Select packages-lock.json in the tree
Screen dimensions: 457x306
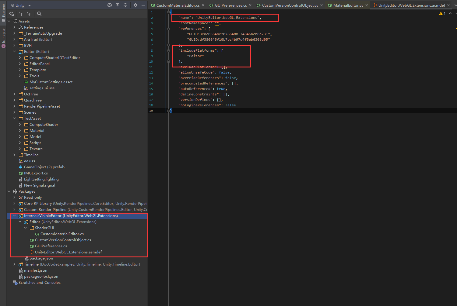[x=41, y=277]
